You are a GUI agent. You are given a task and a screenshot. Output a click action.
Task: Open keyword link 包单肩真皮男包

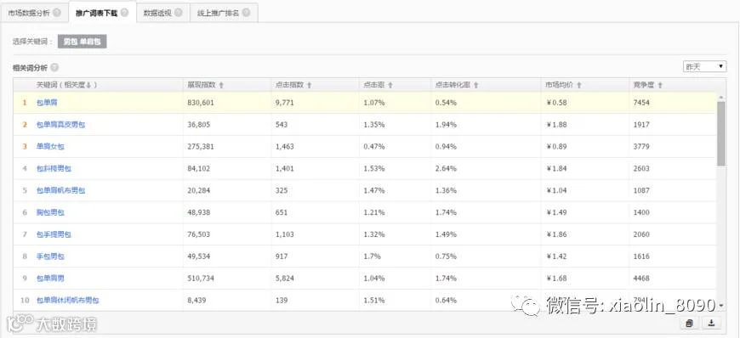61,125
